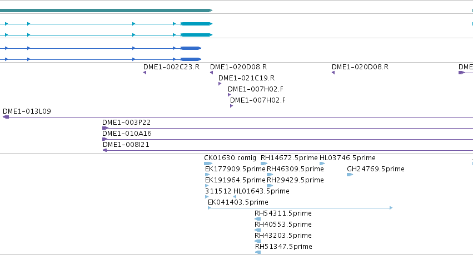Click the RH14672.5prime EST label
Viewport: 473px width, 255px height.
coord(289,158)
